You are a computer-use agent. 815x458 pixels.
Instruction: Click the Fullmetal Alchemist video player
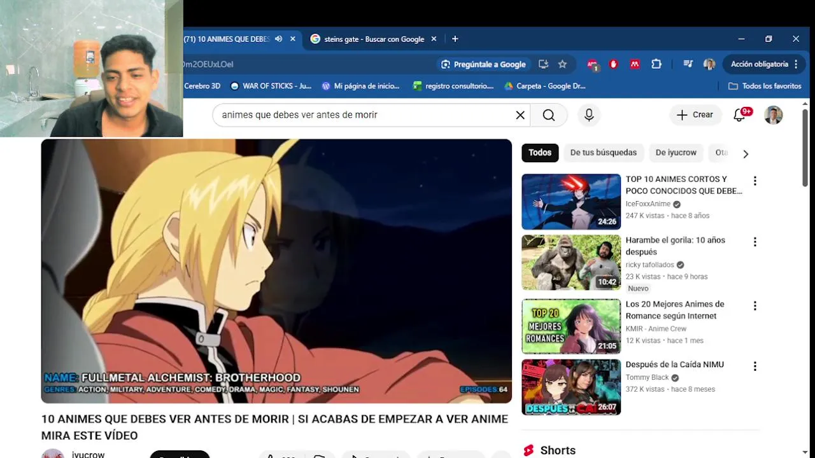(276, 271)
